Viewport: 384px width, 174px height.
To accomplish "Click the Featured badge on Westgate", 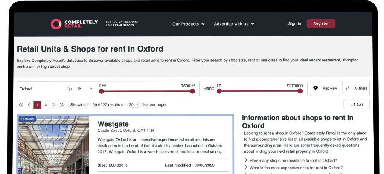I will coord(27,119).
